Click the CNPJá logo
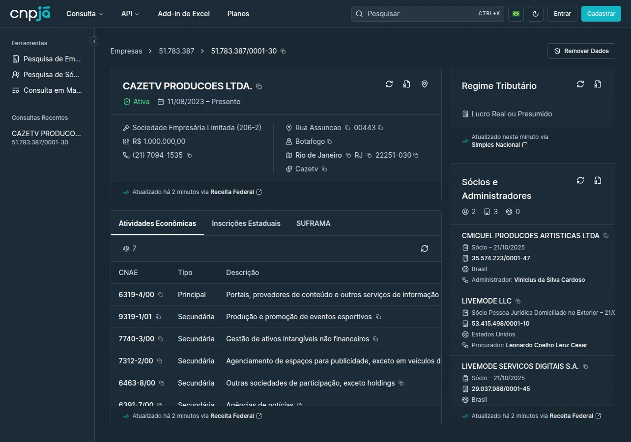Screen dimensions: 631x442 click(x=30, y=14)
